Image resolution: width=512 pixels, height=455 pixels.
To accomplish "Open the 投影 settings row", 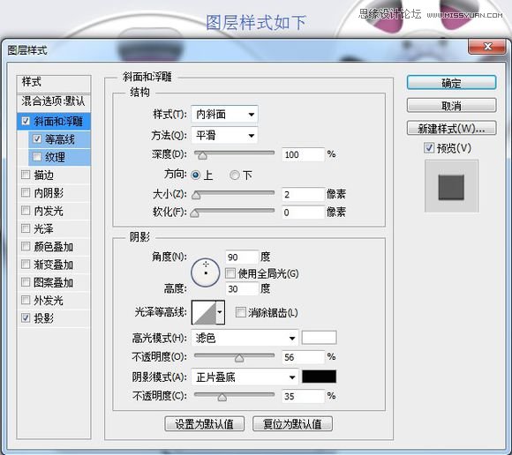I will (x=54, y=318).
